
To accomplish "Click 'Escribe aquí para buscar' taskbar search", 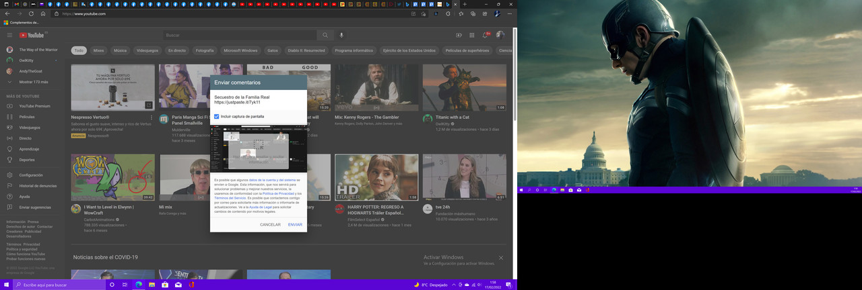I will click(x=59, y=285).
